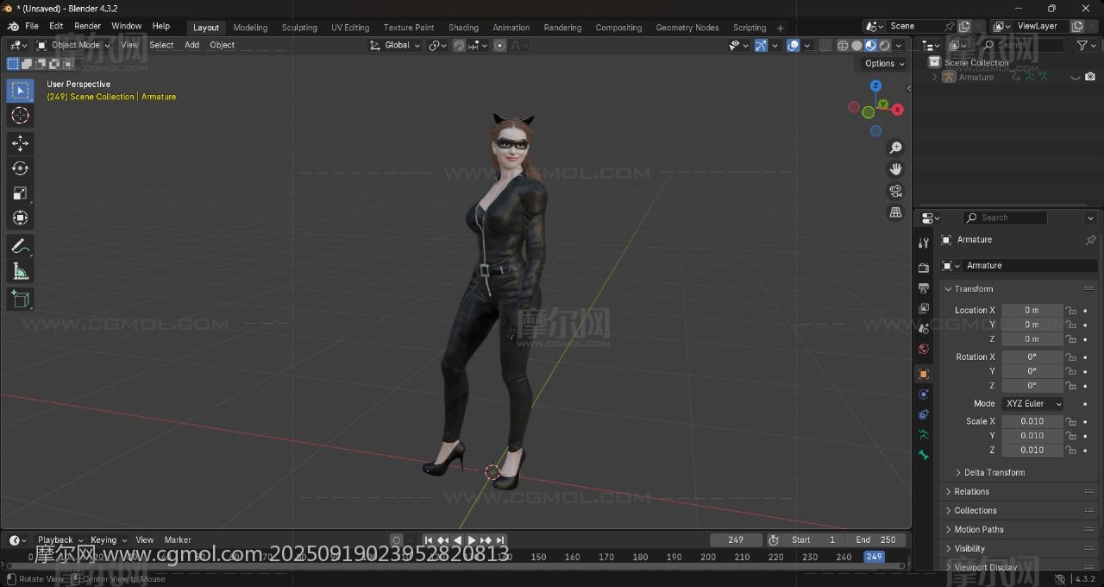Open the Tool tab in Properties editor
This screenshot has height=587, width=1104.
pos(924,243)
